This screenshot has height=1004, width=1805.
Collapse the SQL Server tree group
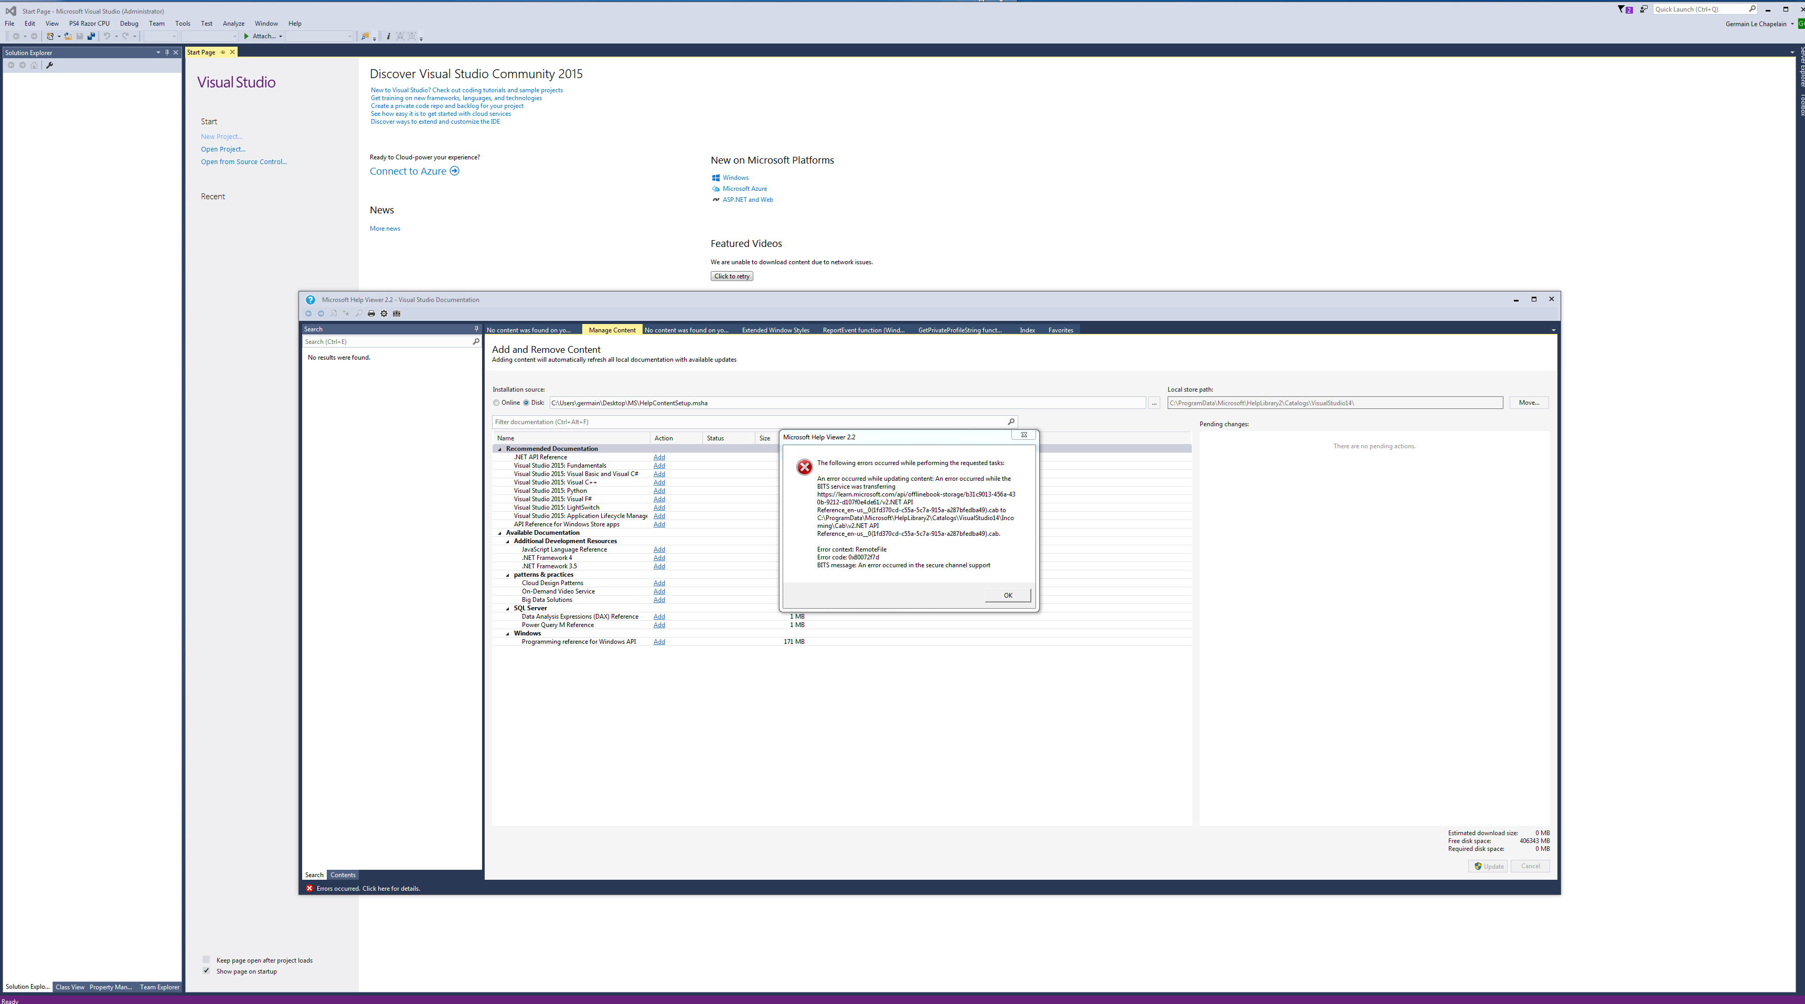(x=508, y=608)
